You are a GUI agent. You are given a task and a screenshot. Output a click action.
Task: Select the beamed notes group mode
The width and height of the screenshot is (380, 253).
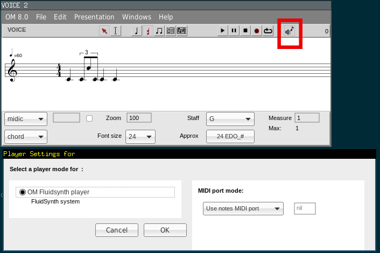(x=159, y=31)
